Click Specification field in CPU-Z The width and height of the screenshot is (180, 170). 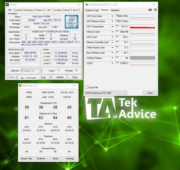(51, 32)
